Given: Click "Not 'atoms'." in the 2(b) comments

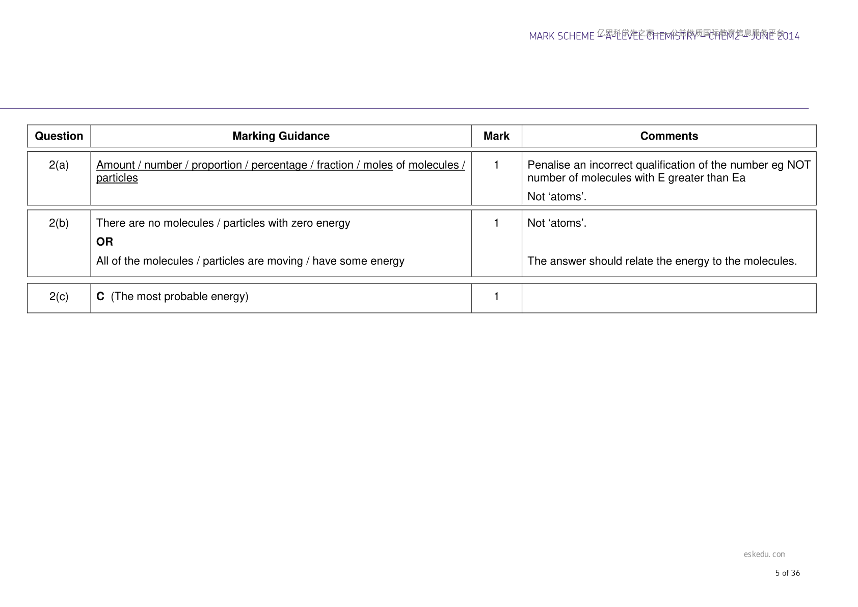Looking at the screenshot, I should click(557, 223).
